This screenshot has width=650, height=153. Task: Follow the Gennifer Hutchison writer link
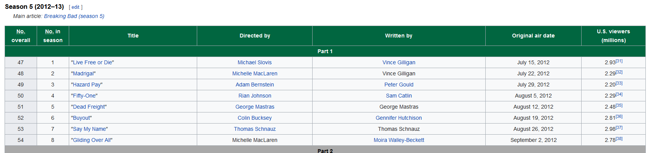(399, 118)
